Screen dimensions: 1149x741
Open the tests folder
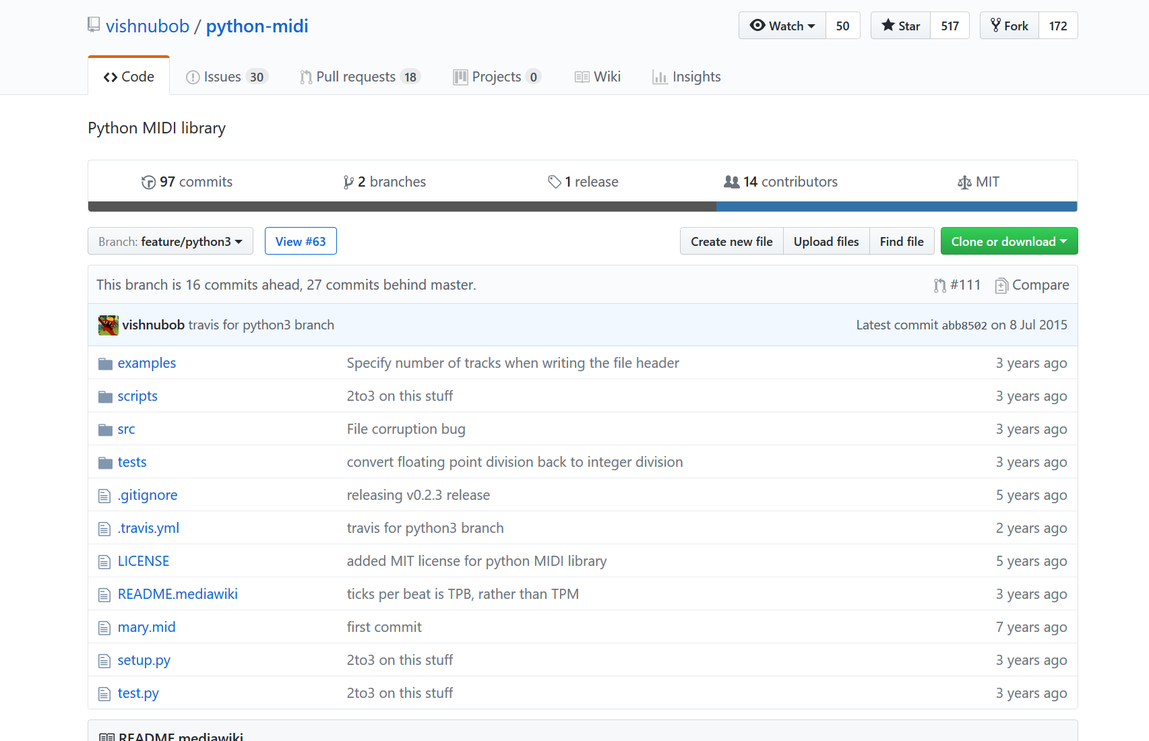coord(132,462)
